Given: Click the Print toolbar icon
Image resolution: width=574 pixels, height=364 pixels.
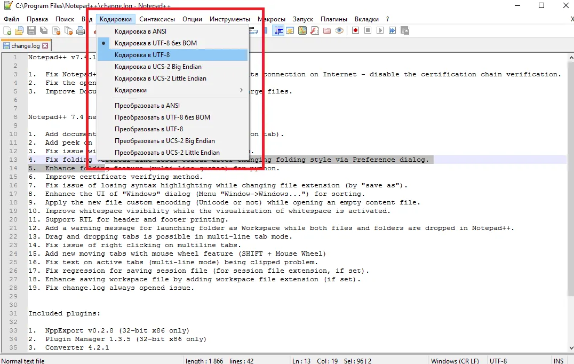Looking at the screenshot, I should pyautogui.click(x=80, y=31).
